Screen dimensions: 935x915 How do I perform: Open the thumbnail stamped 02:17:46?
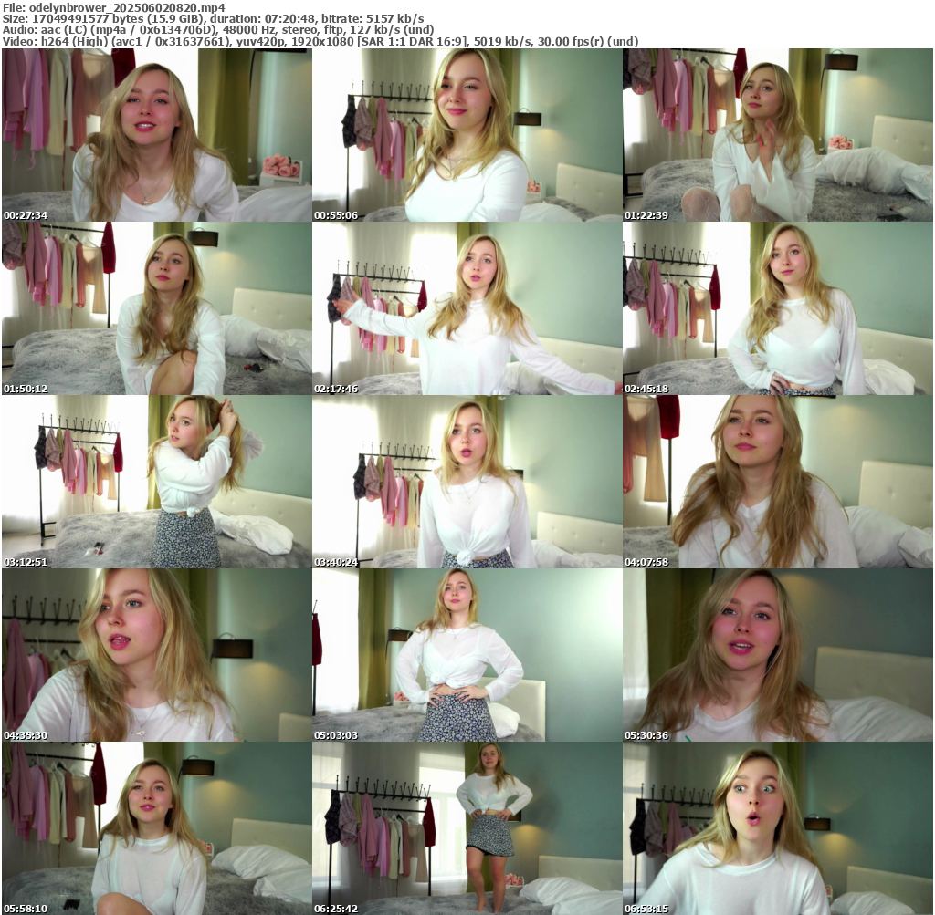(x=467, y=308)
